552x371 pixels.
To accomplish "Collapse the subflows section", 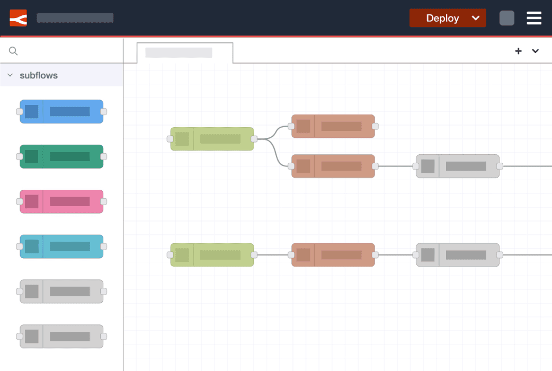I will (x=10, y=75).
